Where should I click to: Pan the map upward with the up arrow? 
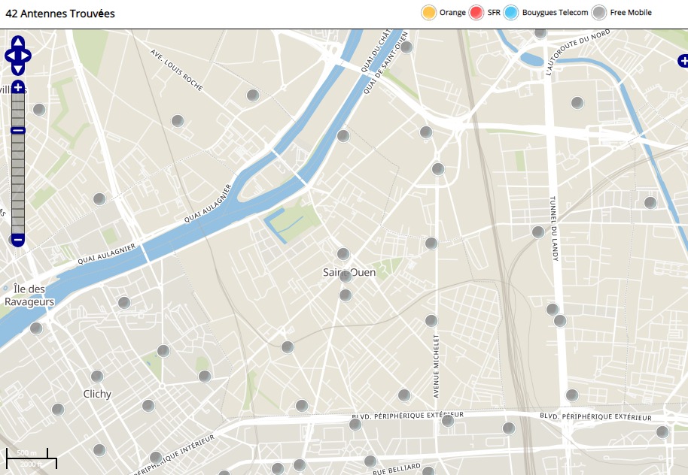tap(18, 41)
